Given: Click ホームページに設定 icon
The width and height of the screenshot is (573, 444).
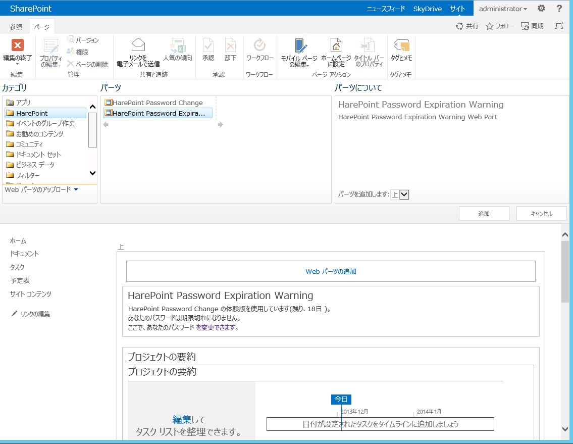Looking at the screenshot, I should [336, 46].
